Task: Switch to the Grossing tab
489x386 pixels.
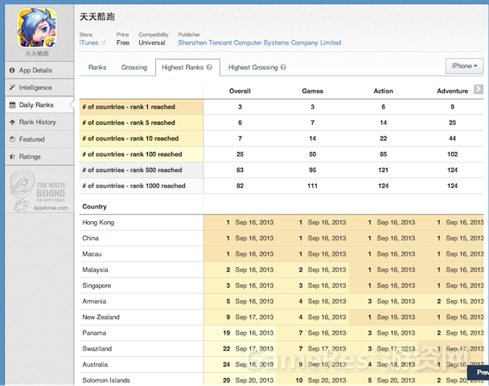Action: pyautogui.click(x=134, y=68)
